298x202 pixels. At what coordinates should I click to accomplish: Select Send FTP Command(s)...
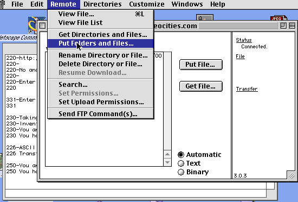click(x=101, y=114)
